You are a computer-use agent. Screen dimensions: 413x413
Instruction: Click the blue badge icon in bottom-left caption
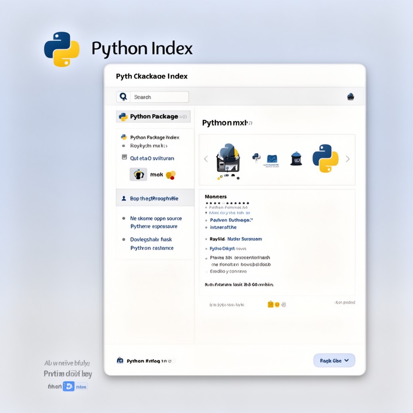(x=69, y=386)
